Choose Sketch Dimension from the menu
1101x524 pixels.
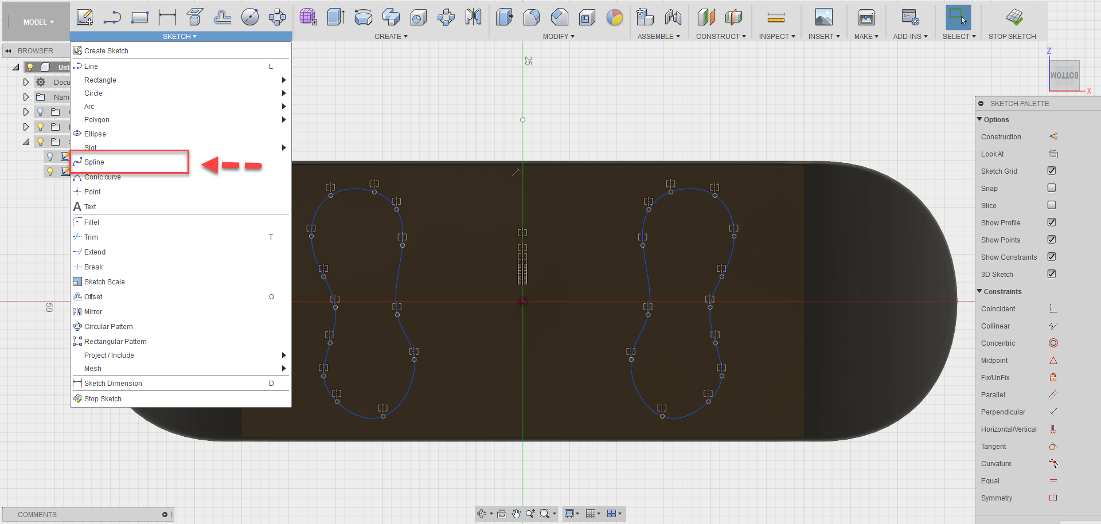tap(113, 383)
